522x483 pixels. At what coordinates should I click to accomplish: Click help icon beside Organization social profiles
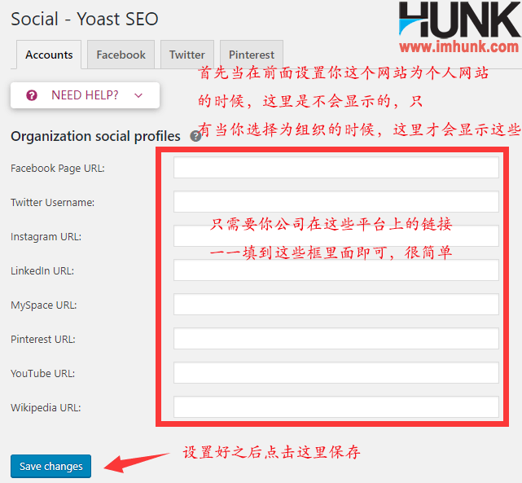click(195, 136)
